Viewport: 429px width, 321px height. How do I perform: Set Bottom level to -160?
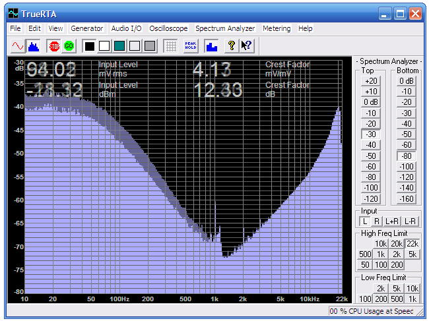(407, 199)
